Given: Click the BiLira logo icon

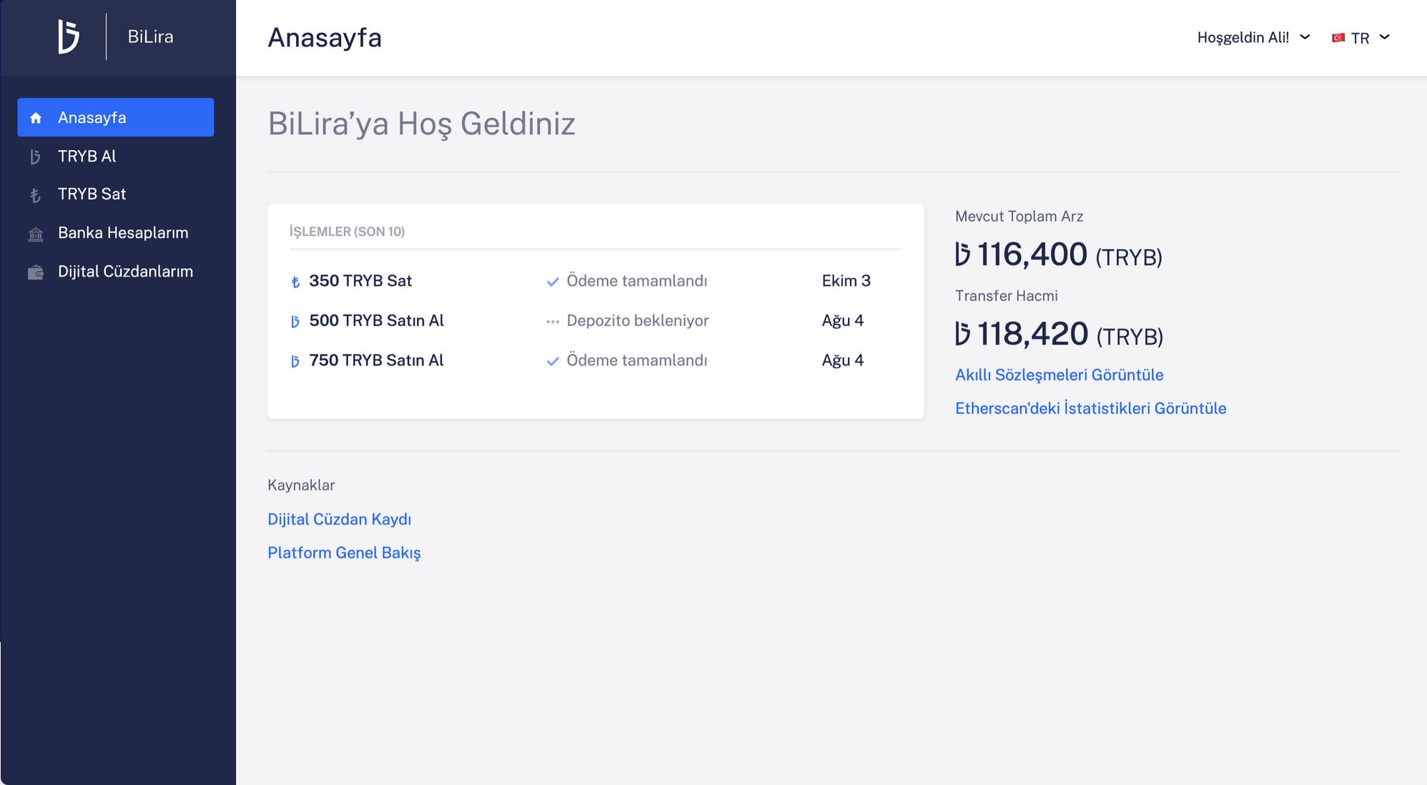Looking at the screenshot, I should 69,36.
